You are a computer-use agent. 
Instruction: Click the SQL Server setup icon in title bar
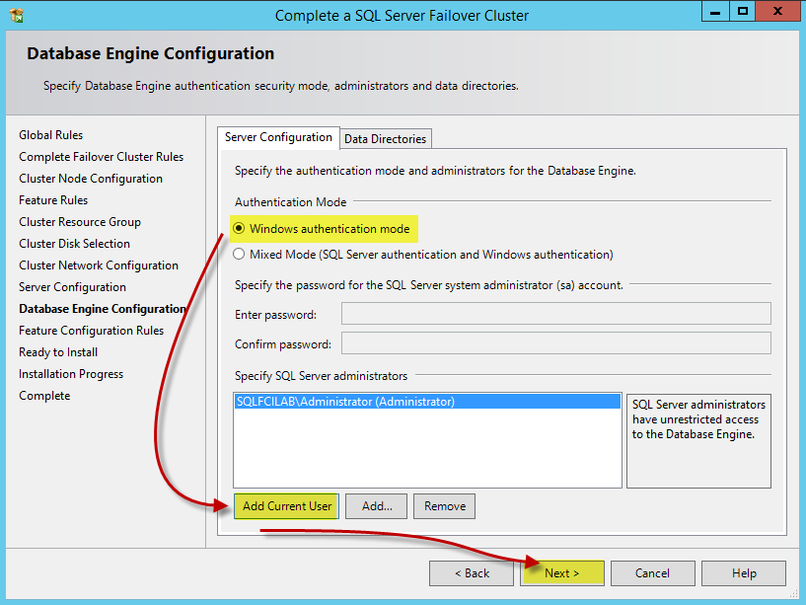coord(17,16)
